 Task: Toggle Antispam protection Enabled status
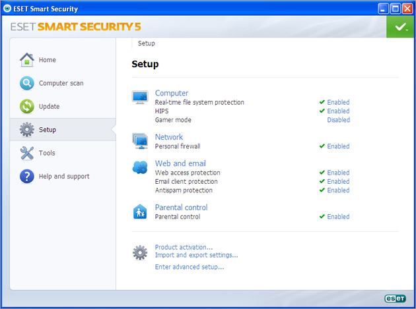(338, 190)
